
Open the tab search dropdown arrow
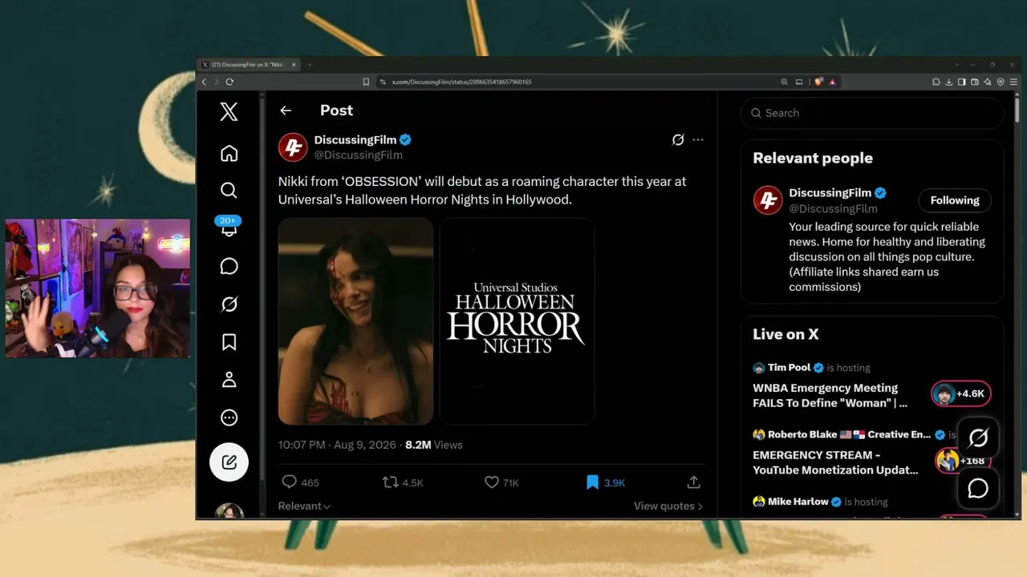[x=956, y=65]
